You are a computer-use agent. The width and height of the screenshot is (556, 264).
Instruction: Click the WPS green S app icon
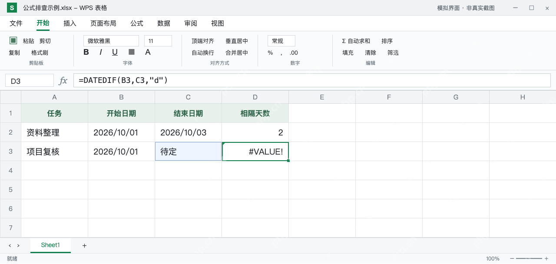tap(12, 8)
